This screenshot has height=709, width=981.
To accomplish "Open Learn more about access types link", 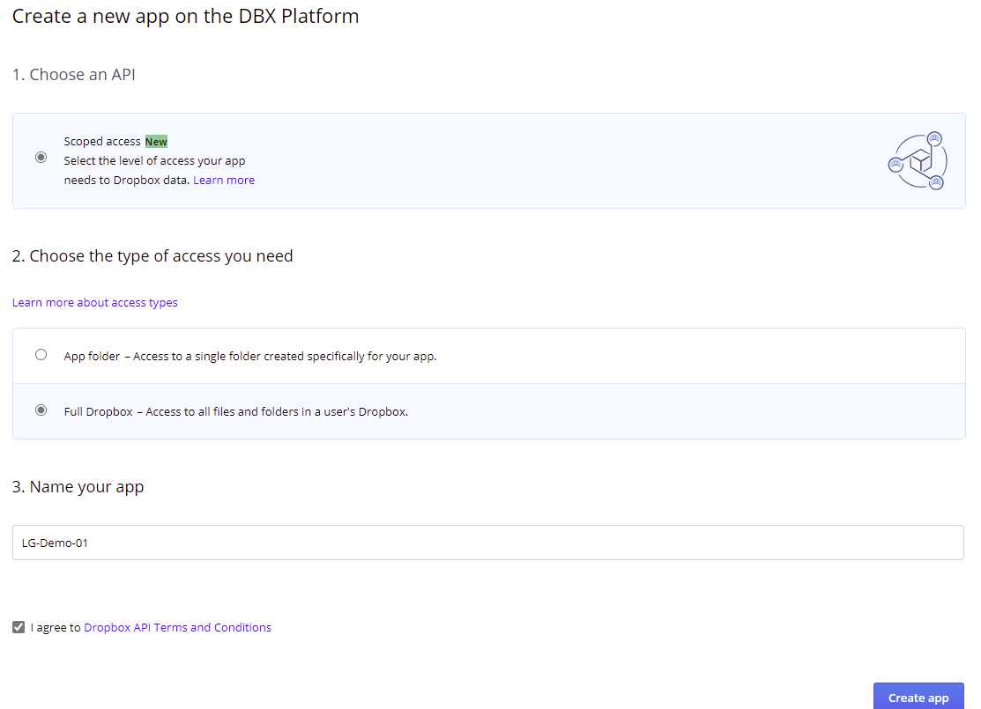I will click(95, 303).
